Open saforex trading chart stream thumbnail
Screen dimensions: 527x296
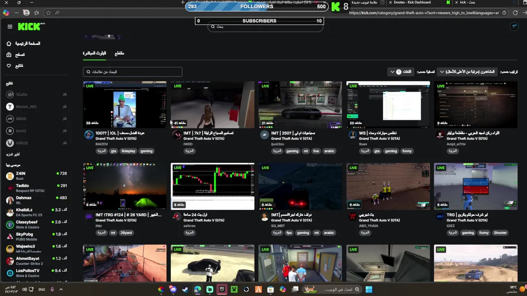coord(212,186)
